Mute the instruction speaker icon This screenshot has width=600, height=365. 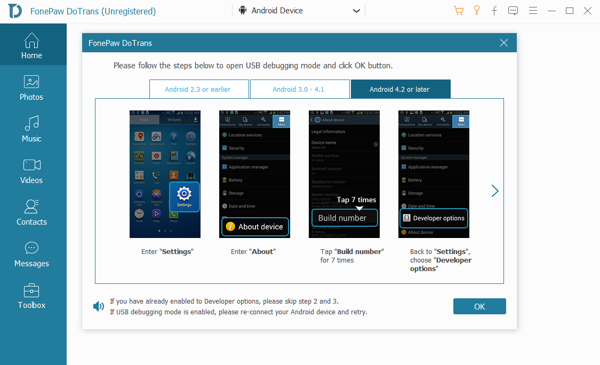[x=98, y=306]
